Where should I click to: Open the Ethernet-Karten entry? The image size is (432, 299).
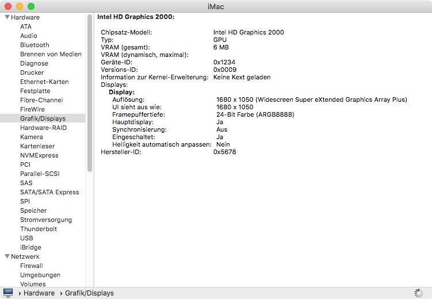pyautogui.click(x=44, y=82)
